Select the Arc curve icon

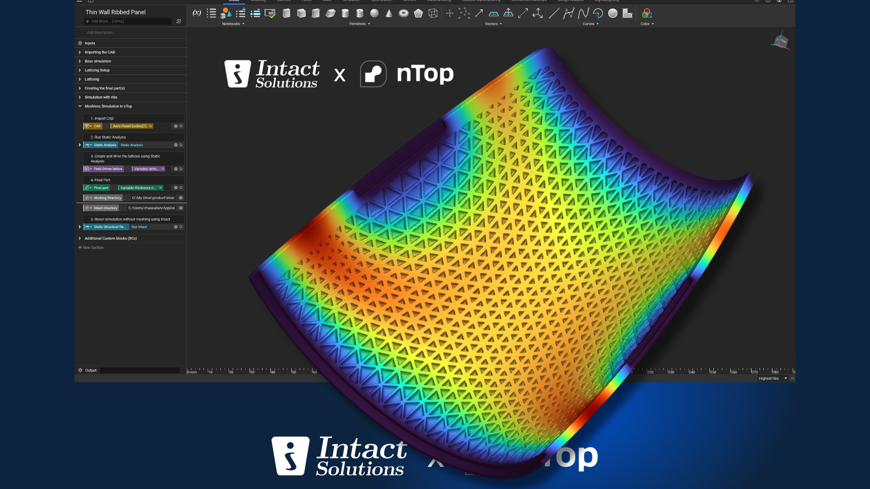click(598, 13)
